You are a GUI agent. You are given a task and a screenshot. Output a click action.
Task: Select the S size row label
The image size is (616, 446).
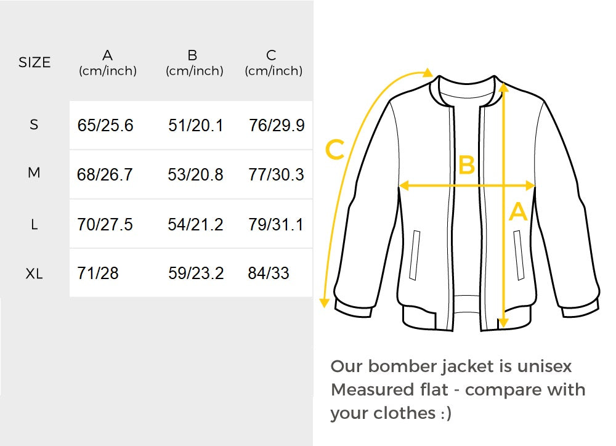pos(34,125)
